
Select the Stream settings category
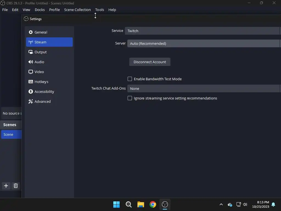49,42
